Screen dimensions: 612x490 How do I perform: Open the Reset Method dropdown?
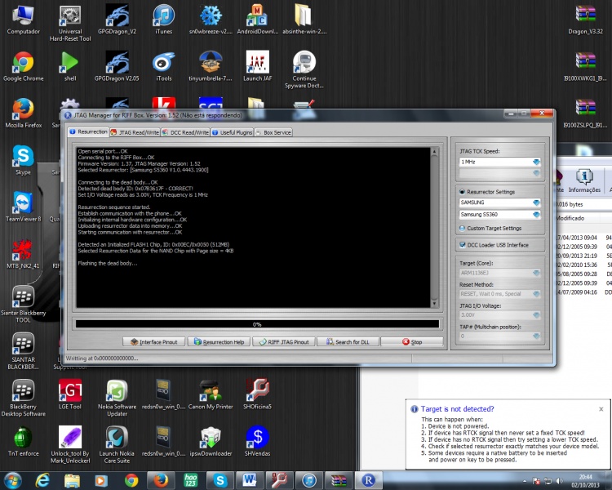coord(499,294)
